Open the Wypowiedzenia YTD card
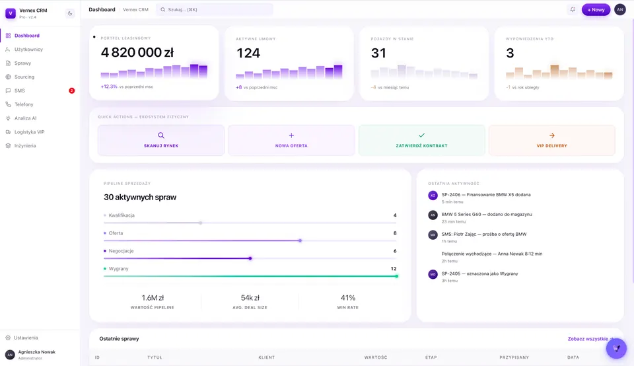Screen dimensions: 634x366 [559, 63]
